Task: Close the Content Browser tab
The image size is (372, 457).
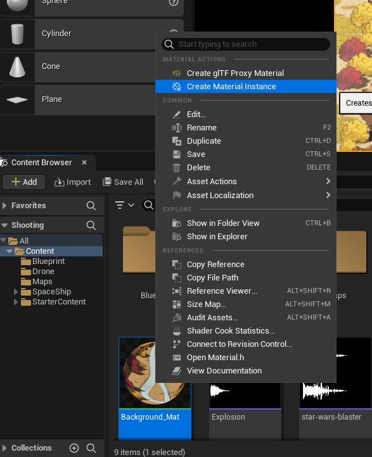Action: point(84,162)
